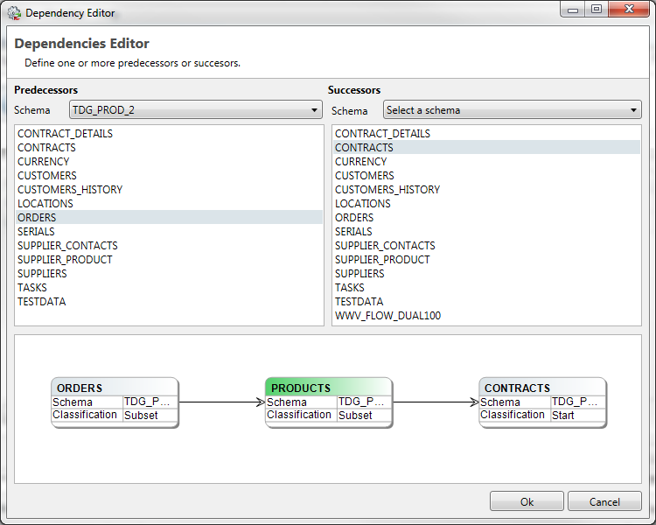Click Classification value Start in CONTRACTS node
656x525 pixels.
[563, 416]
